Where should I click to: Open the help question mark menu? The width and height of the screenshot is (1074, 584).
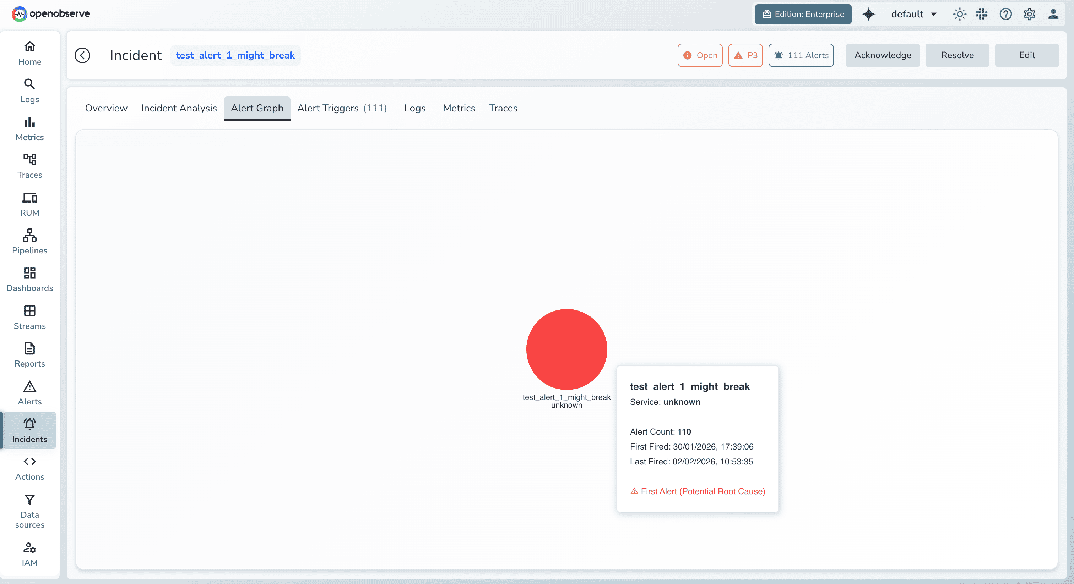tap(1005, 14)
